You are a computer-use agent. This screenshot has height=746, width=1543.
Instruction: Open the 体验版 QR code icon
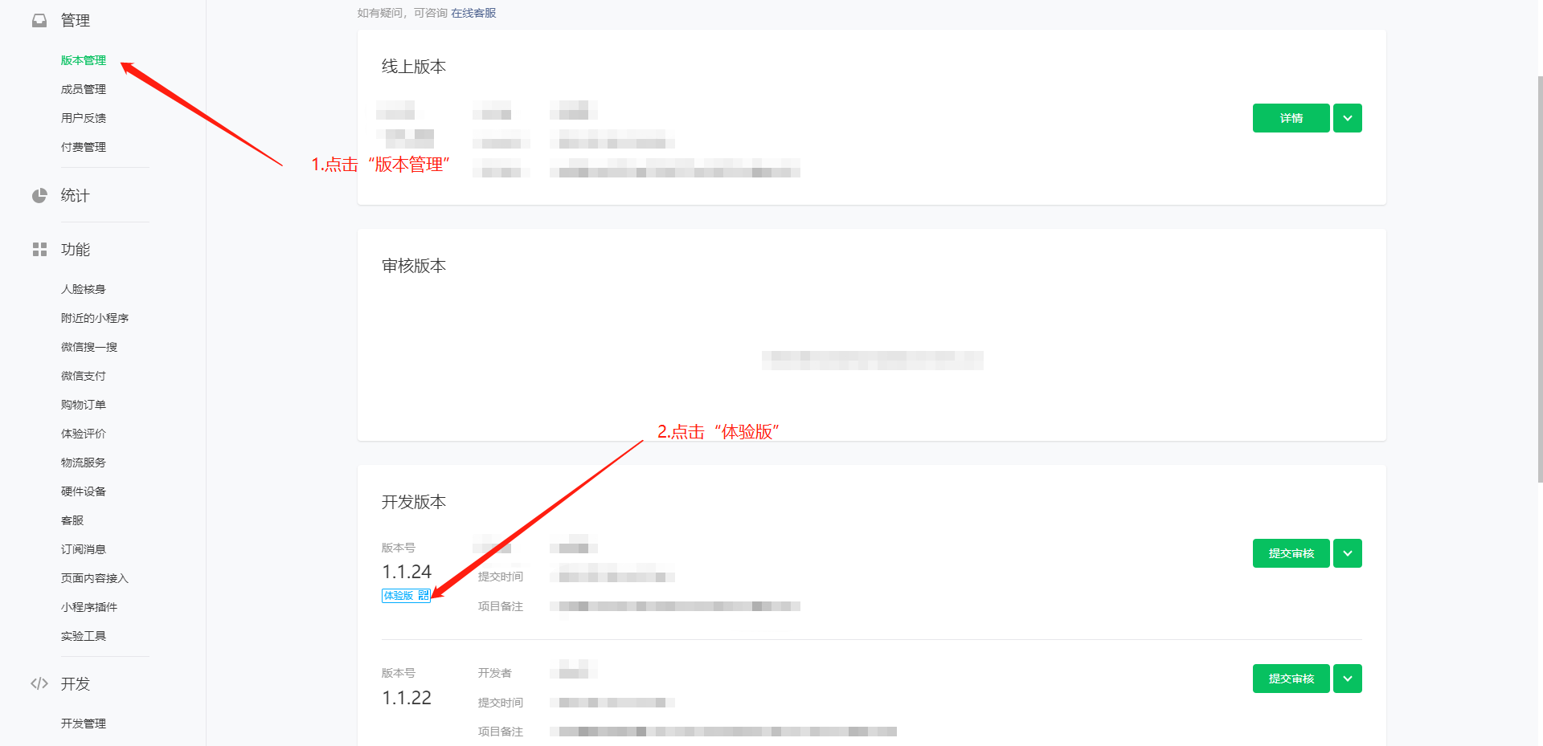(424, 596)
